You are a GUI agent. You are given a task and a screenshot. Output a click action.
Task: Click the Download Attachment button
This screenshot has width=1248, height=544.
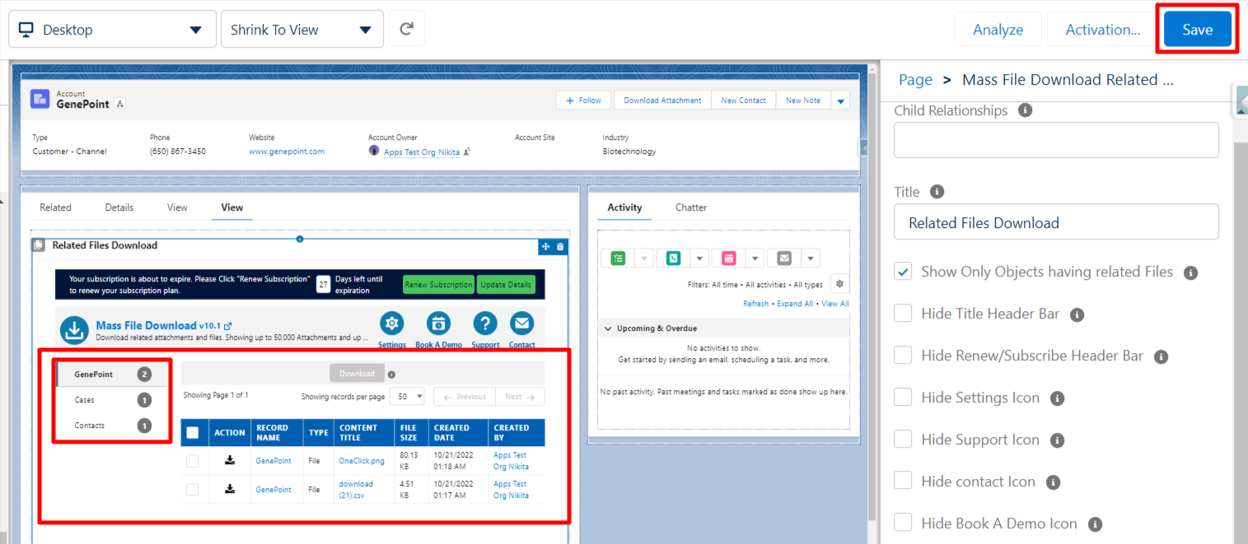(662, 100)
